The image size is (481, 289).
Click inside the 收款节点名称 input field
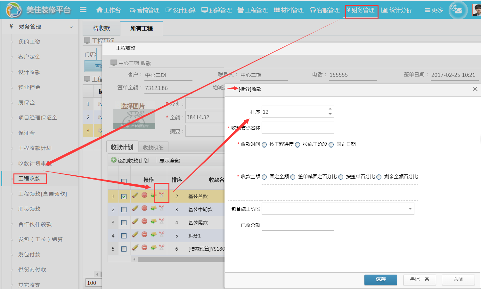[x=298, y=127]
